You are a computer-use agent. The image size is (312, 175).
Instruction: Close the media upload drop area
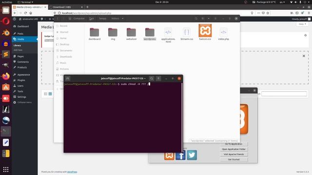click(304, 56)
